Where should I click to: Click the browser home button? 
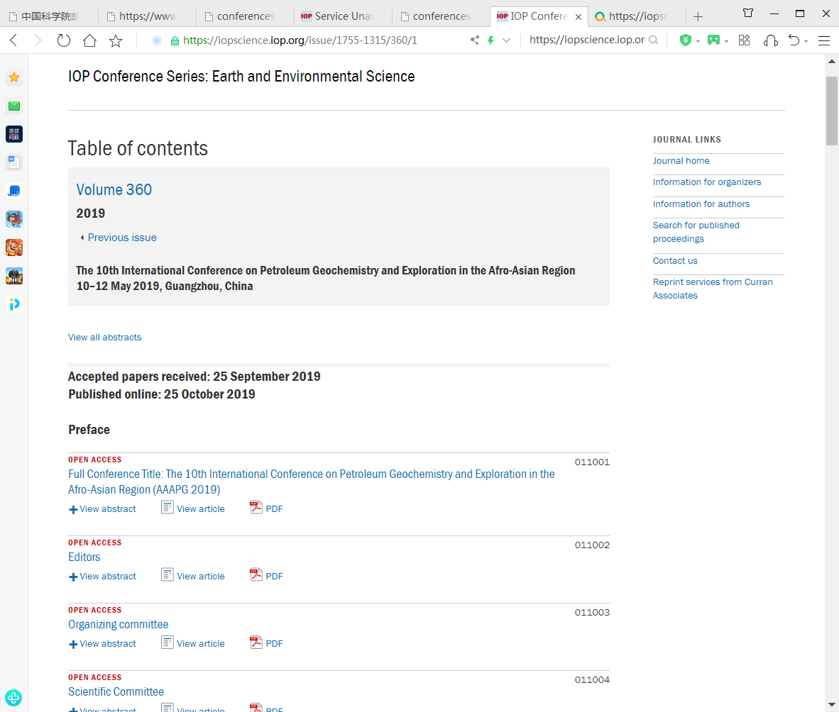89,40
